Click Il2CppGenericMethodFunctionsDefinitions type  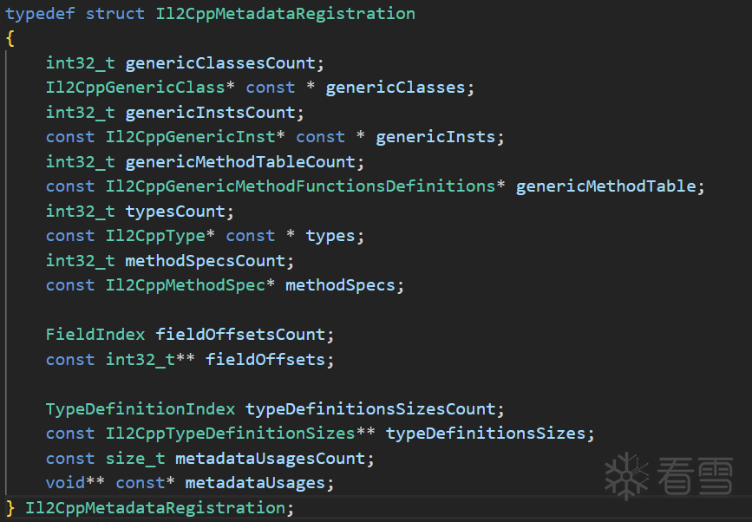coord(300,186)
